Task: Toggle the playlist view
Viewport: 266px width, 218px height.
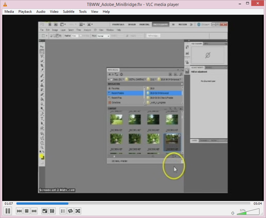Action: pyautogui.click(x=63, y=211)
